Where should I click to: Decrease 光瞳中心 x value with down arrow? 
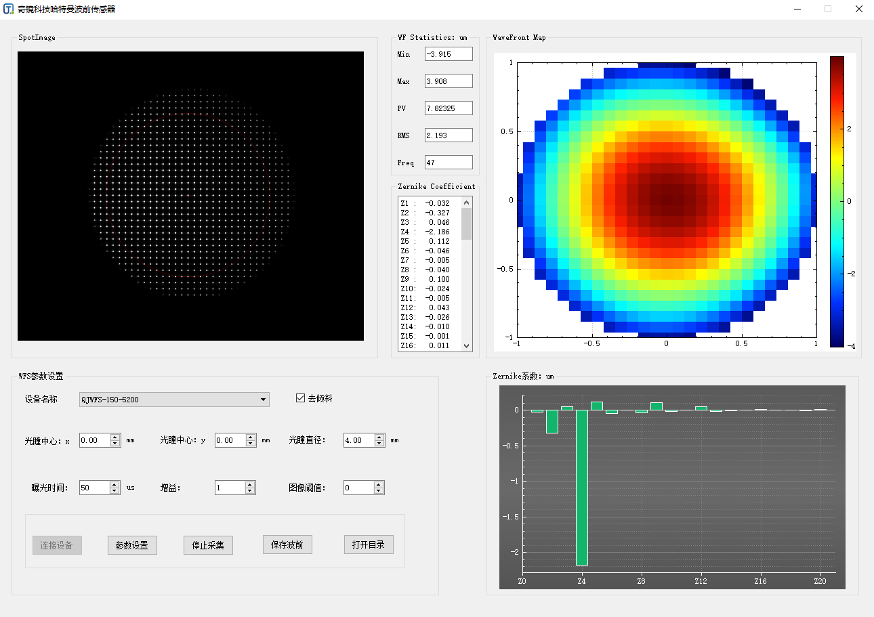[x=115, y=444]
